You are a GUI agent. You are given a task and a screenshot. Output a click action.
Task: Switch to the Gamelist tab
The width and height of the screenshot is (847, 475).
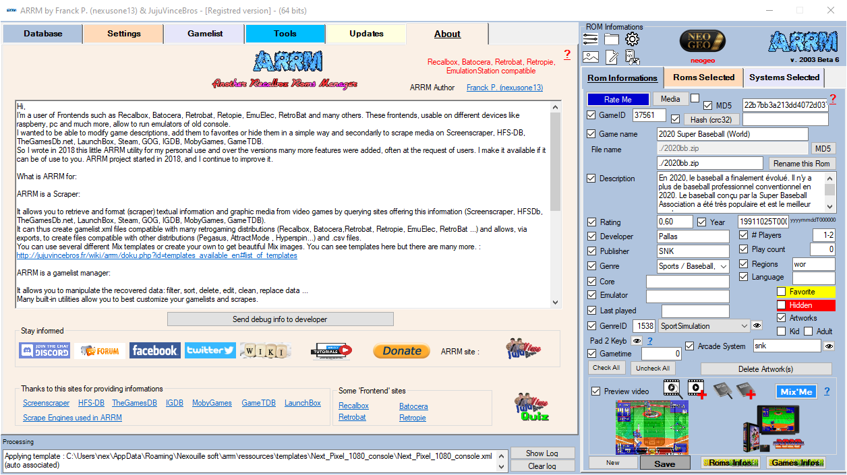[x=204, y=34]
